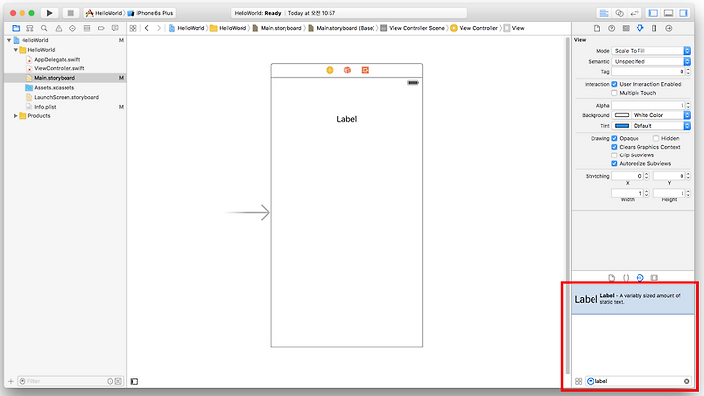Open the Find navigator search icon
The height and width of the screenshot is (396, 704).
44,28
